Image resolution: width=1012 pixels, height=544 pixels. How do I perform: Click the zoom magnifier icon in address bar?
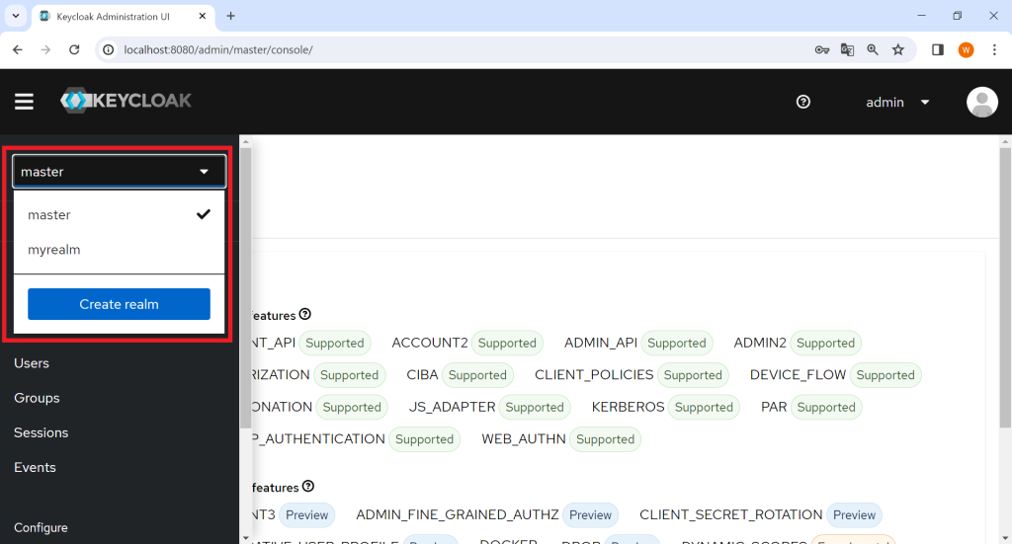[873, 49]
